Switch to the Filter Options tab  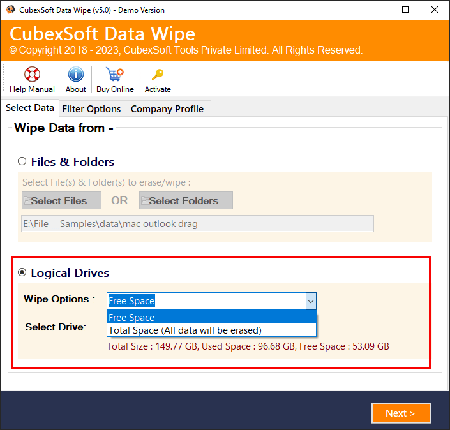point(91,109)
